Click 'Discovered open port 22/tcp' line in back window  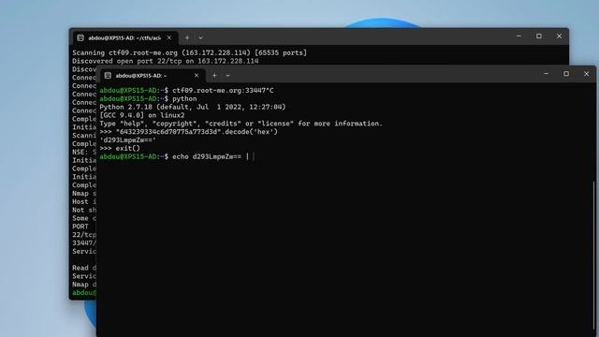pyautogui.click(x=166, y=61)
